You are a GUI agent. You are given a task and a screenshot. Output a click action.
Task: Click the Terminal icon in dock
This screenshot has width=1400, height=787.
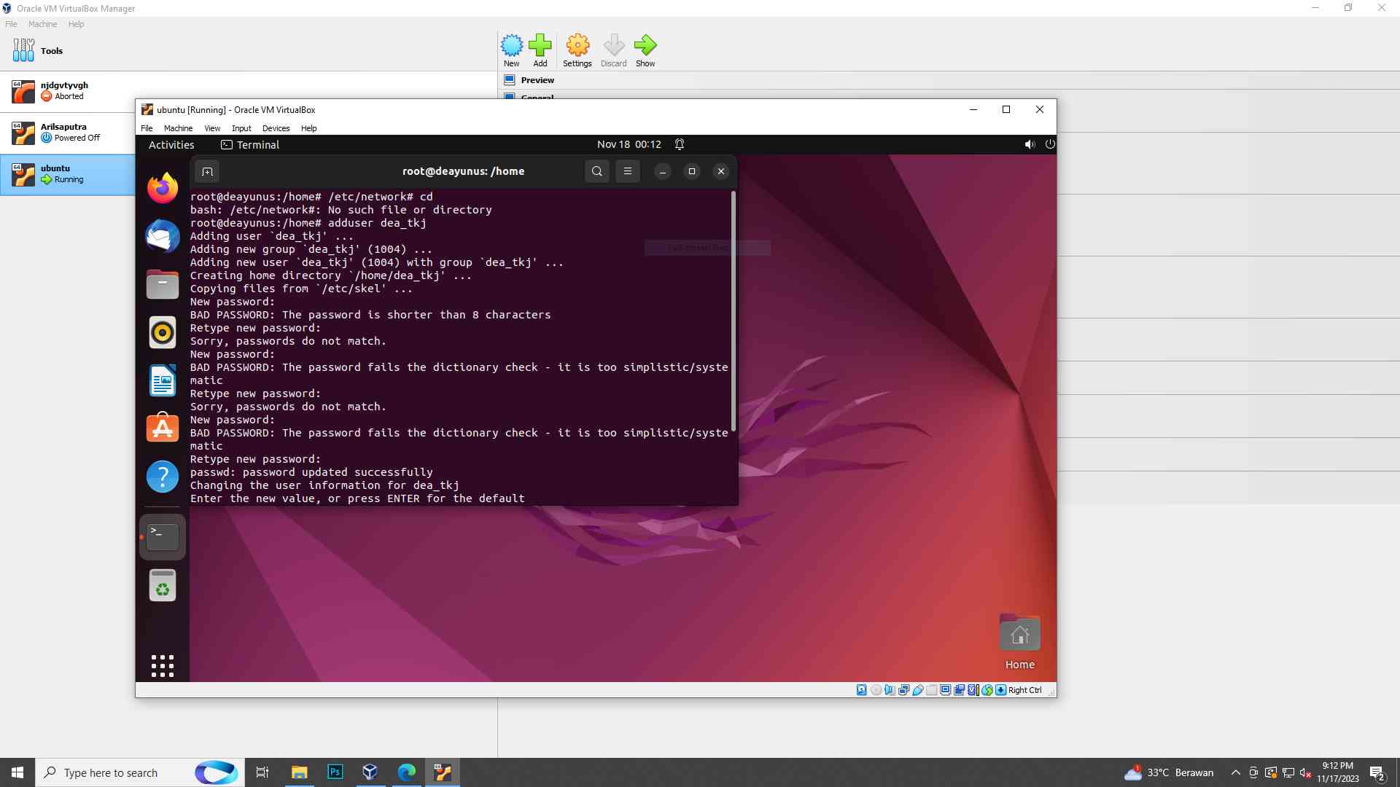coord(162,537)
